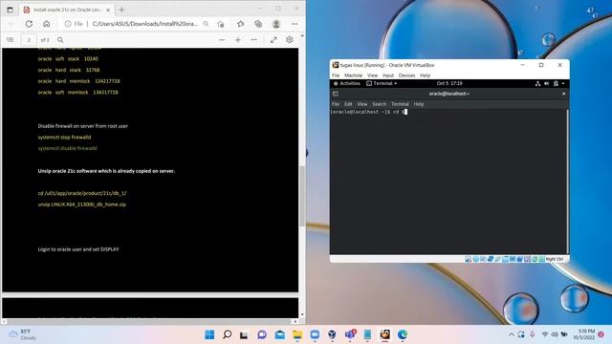
Task: Click zoom magnifier icon in address bar
Action: click(206, 24)
